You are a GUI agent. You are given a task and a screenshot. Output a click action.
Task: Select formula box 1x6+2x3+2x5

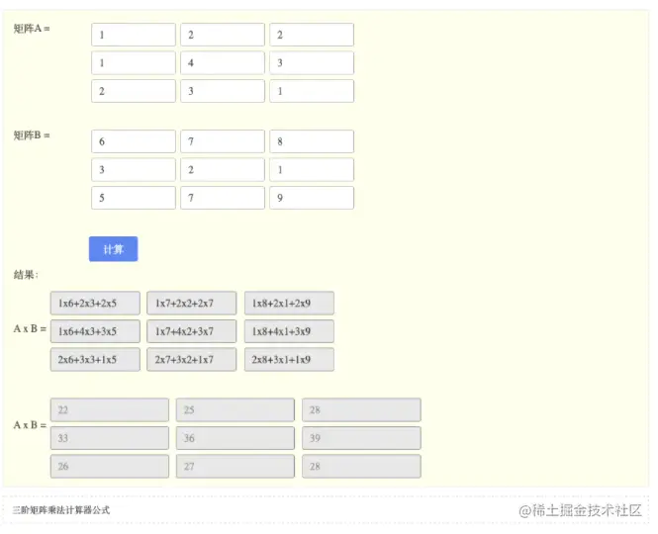point(95,303)
